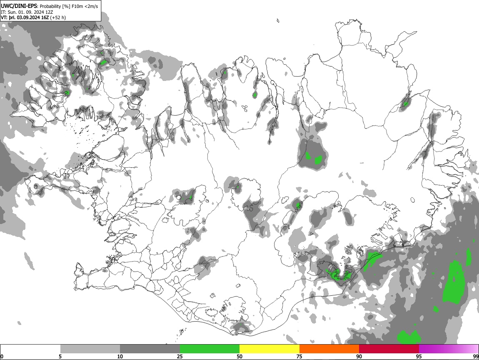Click the 'UWC/DINI-EPS' title text
This screenshot has width=479, height=360.
click(x=20, y=6)
